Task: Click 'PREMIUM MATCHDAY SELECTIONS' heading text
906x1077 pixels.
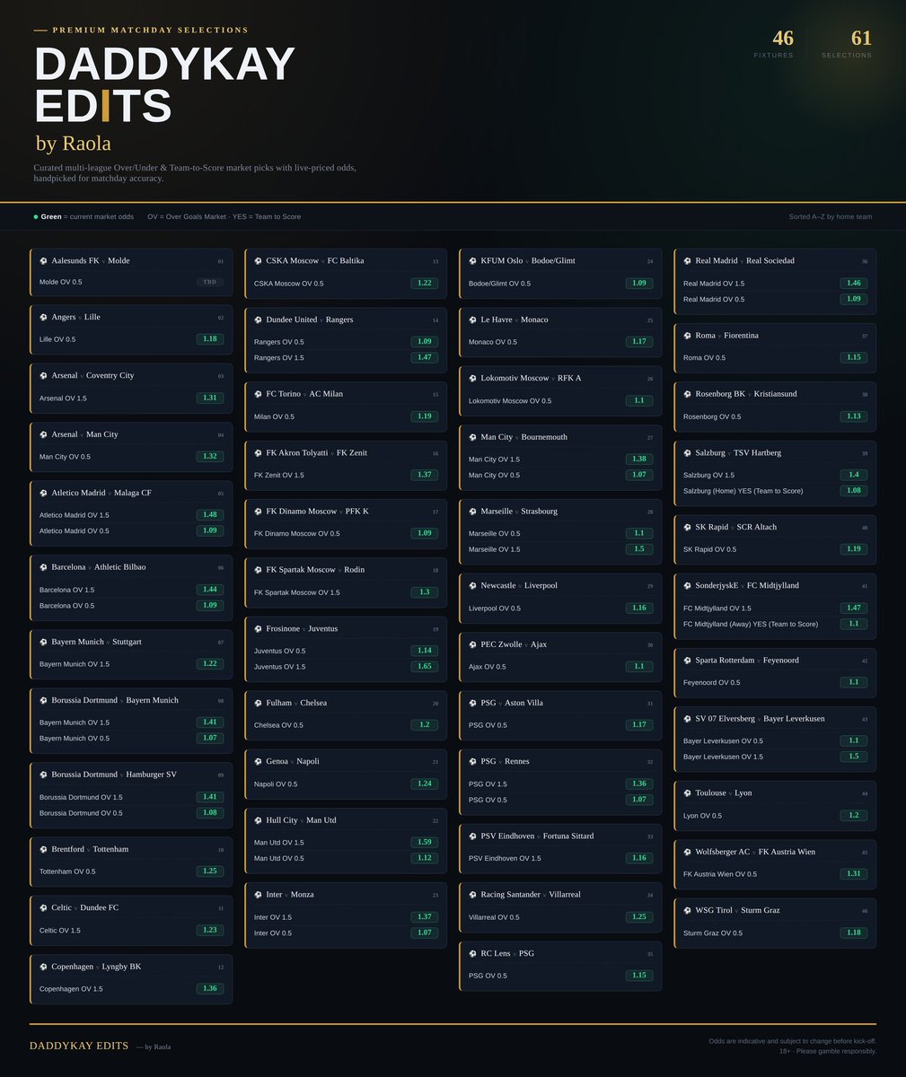Action: coord(151,30)
